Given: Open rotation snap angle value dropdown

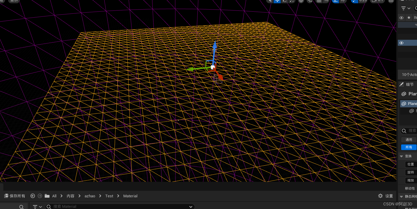Looking at the screenshot, I should (x=343, y=1).
